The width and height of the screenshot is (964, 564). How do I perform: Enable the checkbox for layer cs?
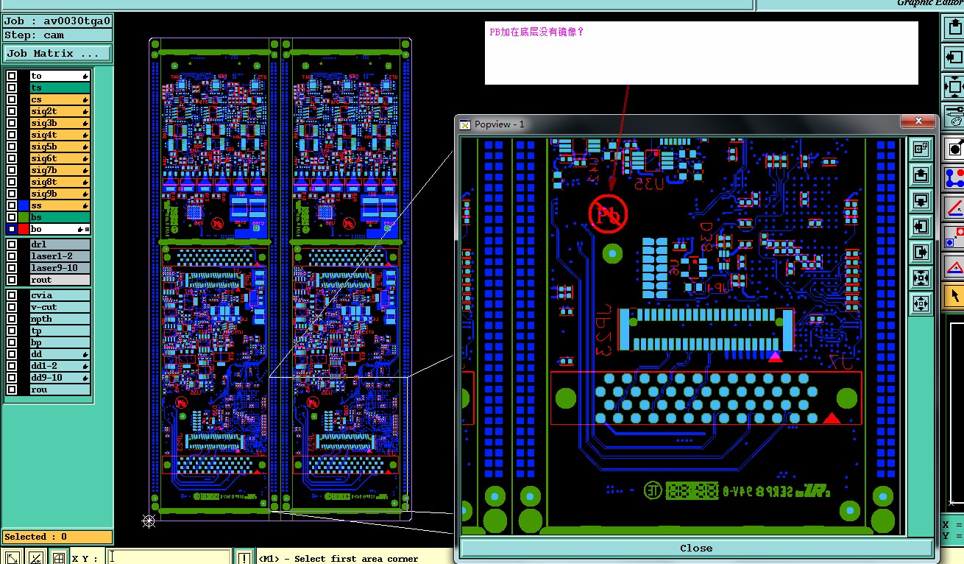tap(12, 99)
